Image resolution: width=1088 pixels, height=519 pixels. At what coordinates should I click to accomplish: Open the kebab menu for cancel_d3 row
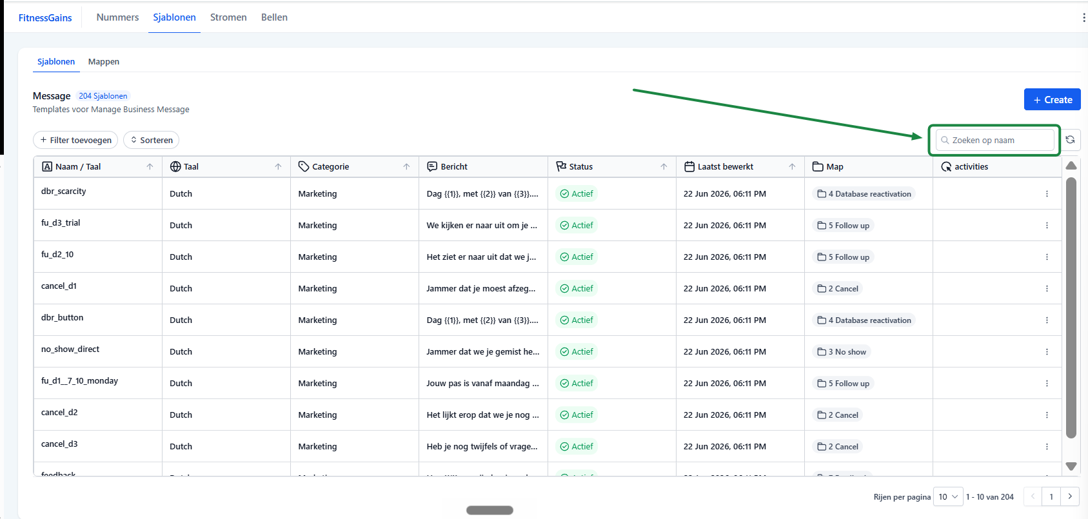pos(1047,446)
